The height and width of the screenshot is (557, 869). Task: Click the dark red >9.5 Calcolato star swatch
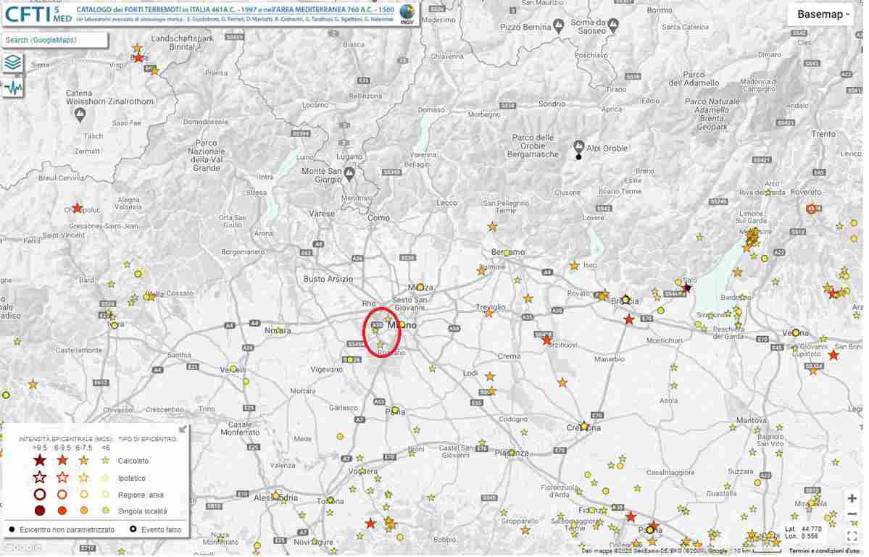coord(40,460)
